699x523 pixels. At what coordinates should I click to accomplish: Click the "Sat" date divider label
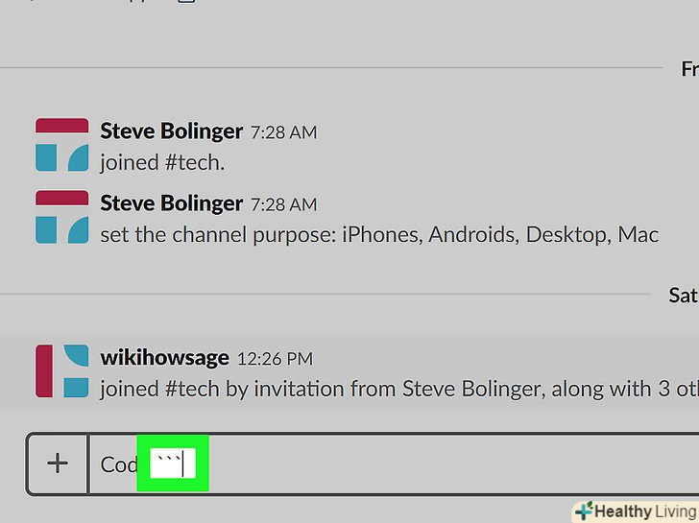pyautogui.click(x=683, y=296)
